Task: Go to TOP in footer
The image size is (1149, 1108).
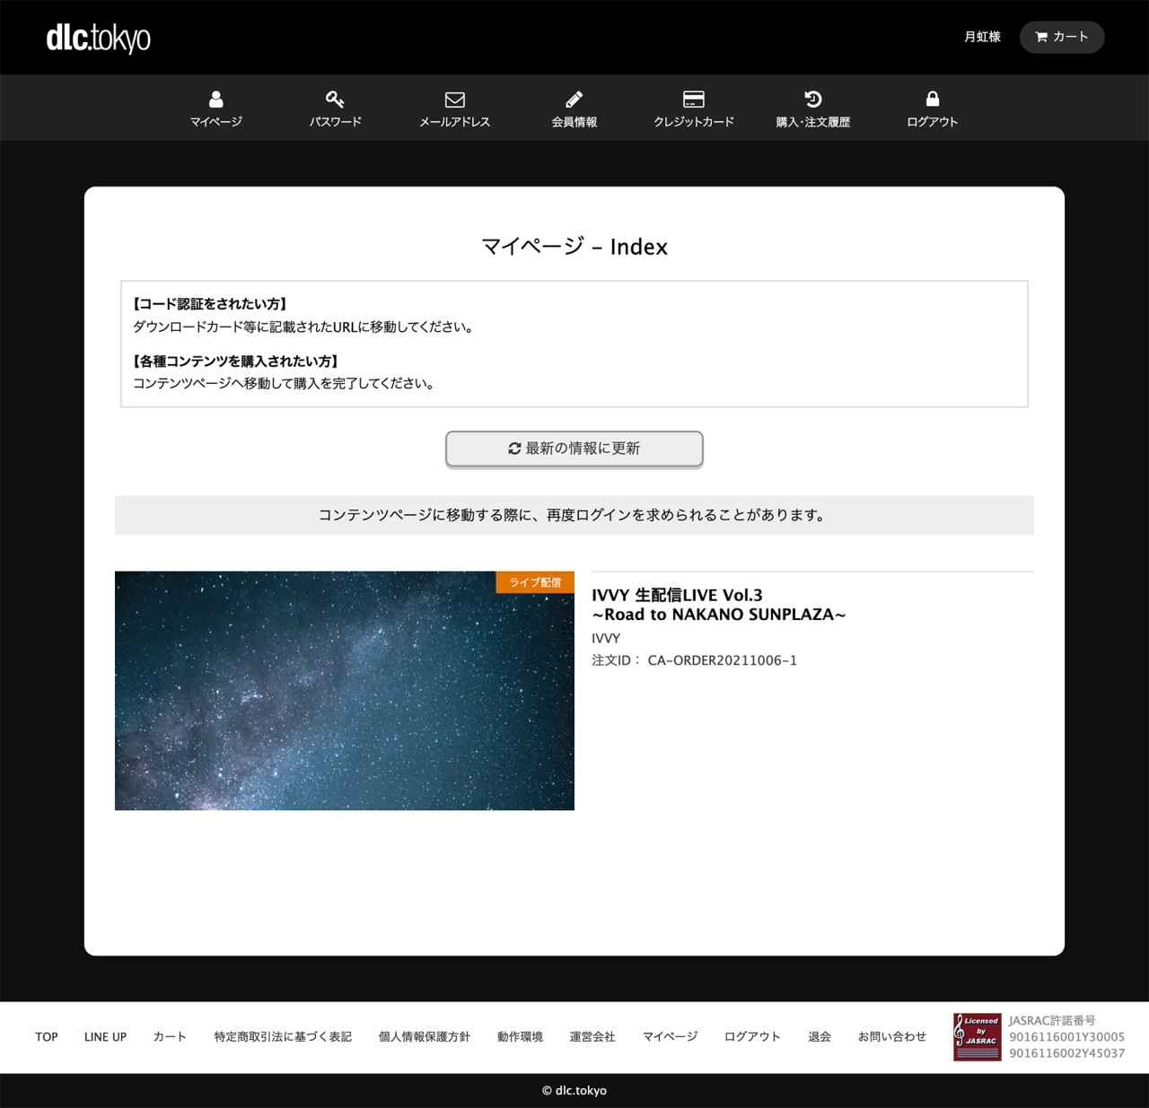Action: coord(47,1037)
